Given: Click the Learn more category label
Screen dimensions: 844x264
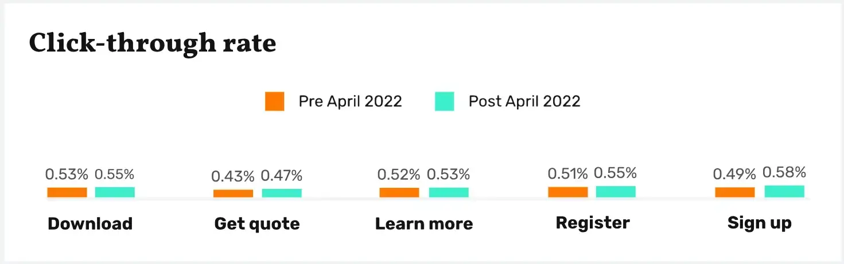Looking at the screenshot, I should [424, 223].
